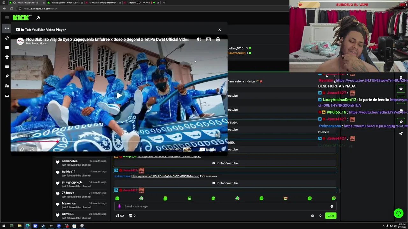Open YouTube player settings gear

click(218, 39)
